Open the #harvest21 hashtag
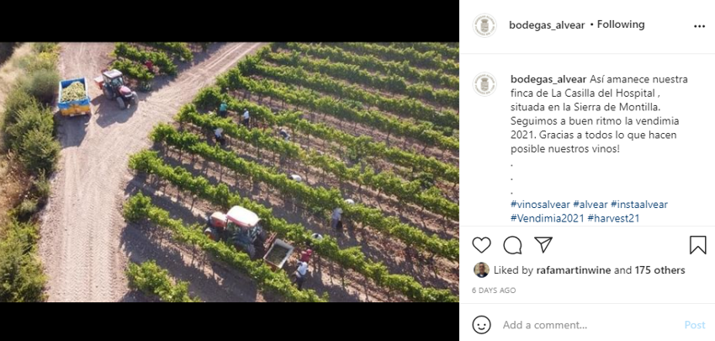Viewport: 715px width, 341px height. coord(613,218)
